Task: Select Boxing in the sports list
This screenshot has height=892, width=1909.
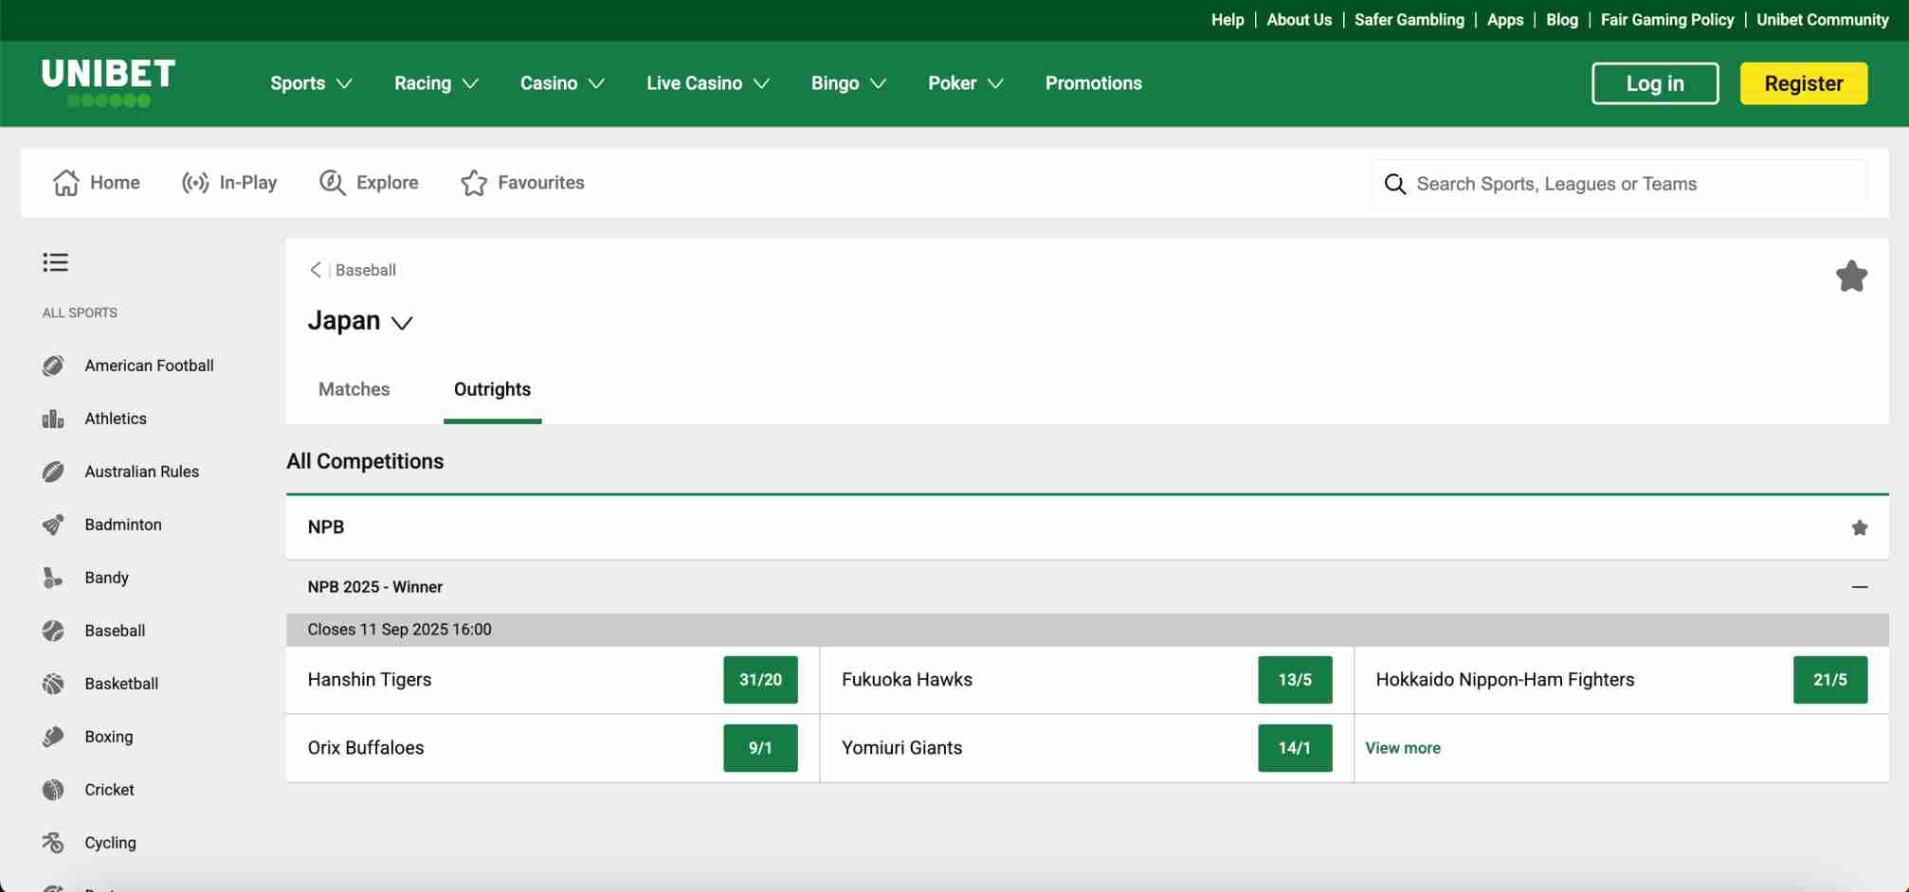Action: coord(109,737)
